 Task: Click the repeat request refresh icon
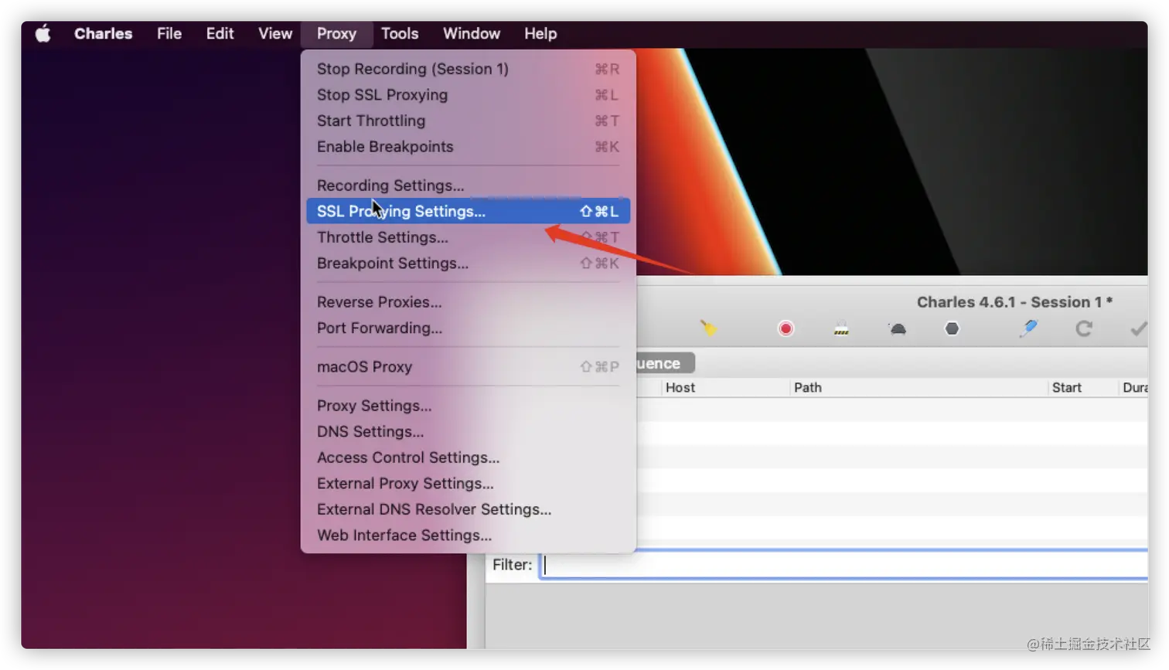(1084, 328)
